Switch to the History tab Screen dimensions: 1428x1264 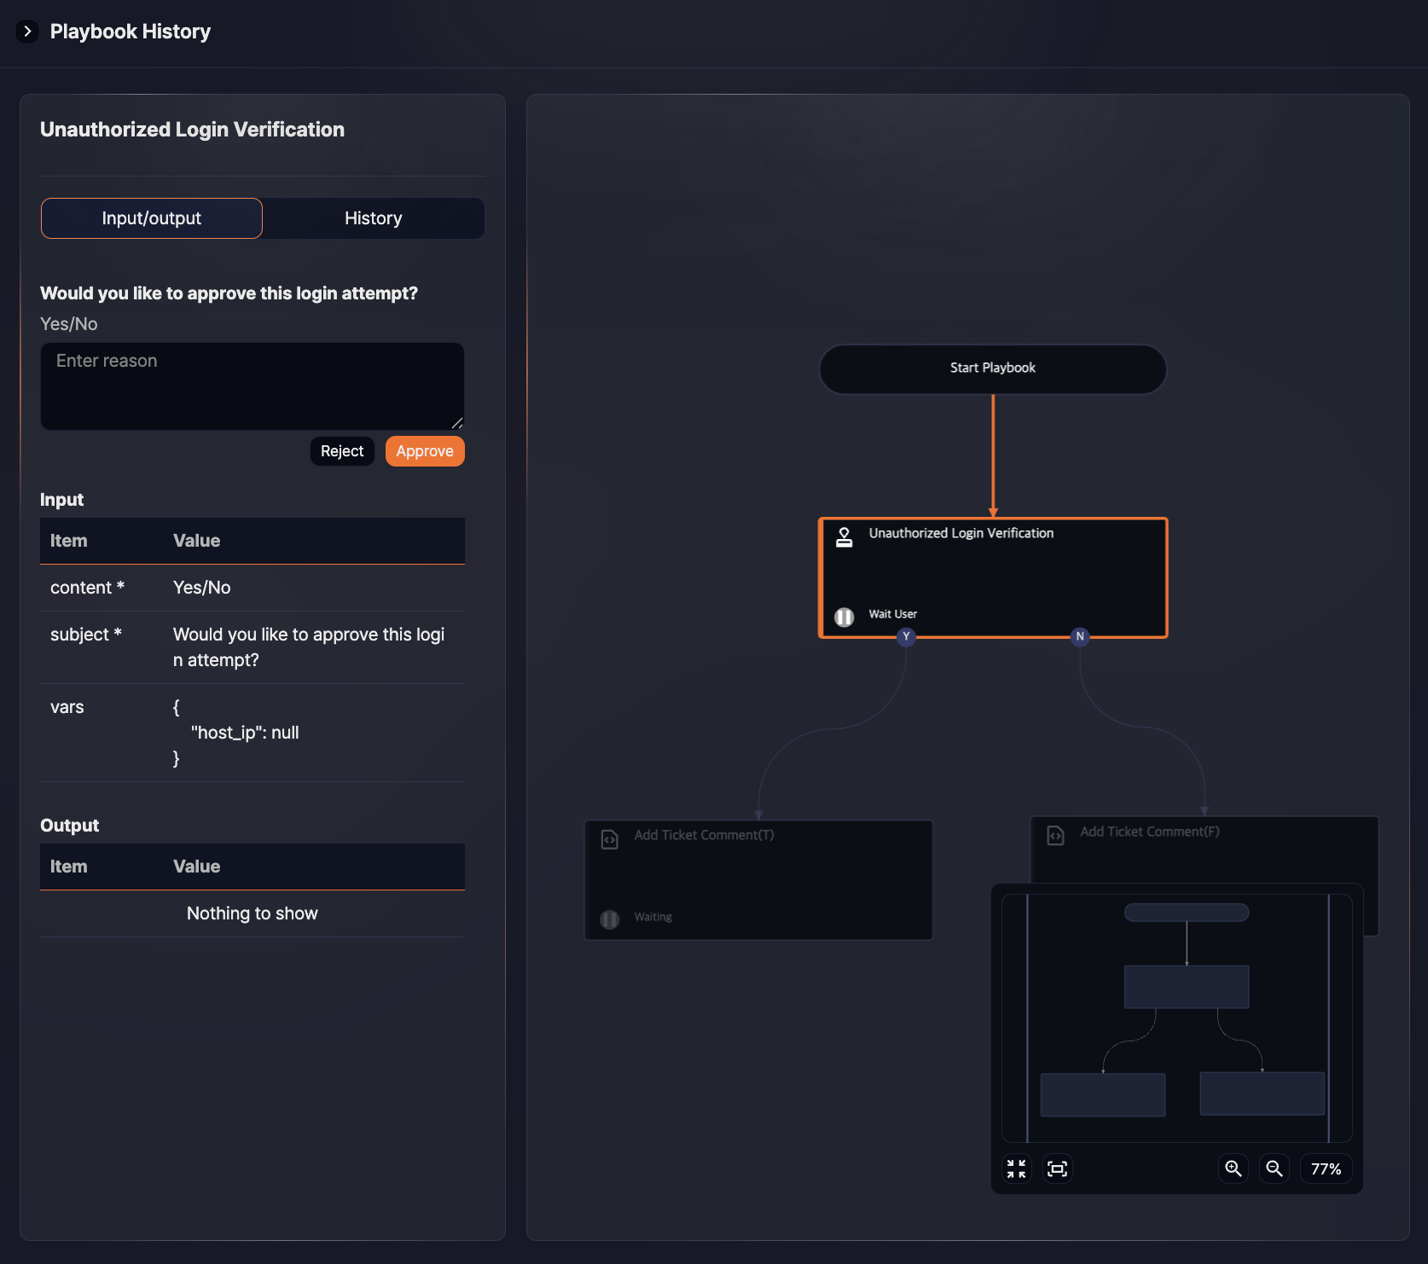373,218
